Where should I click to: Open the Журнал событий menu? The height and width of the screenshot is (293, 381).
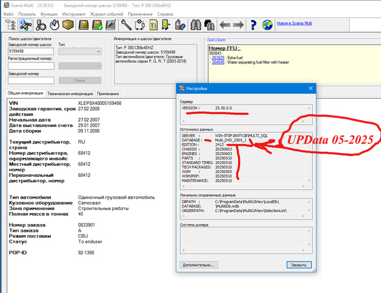pyautogui.click(x=106, y=14)
